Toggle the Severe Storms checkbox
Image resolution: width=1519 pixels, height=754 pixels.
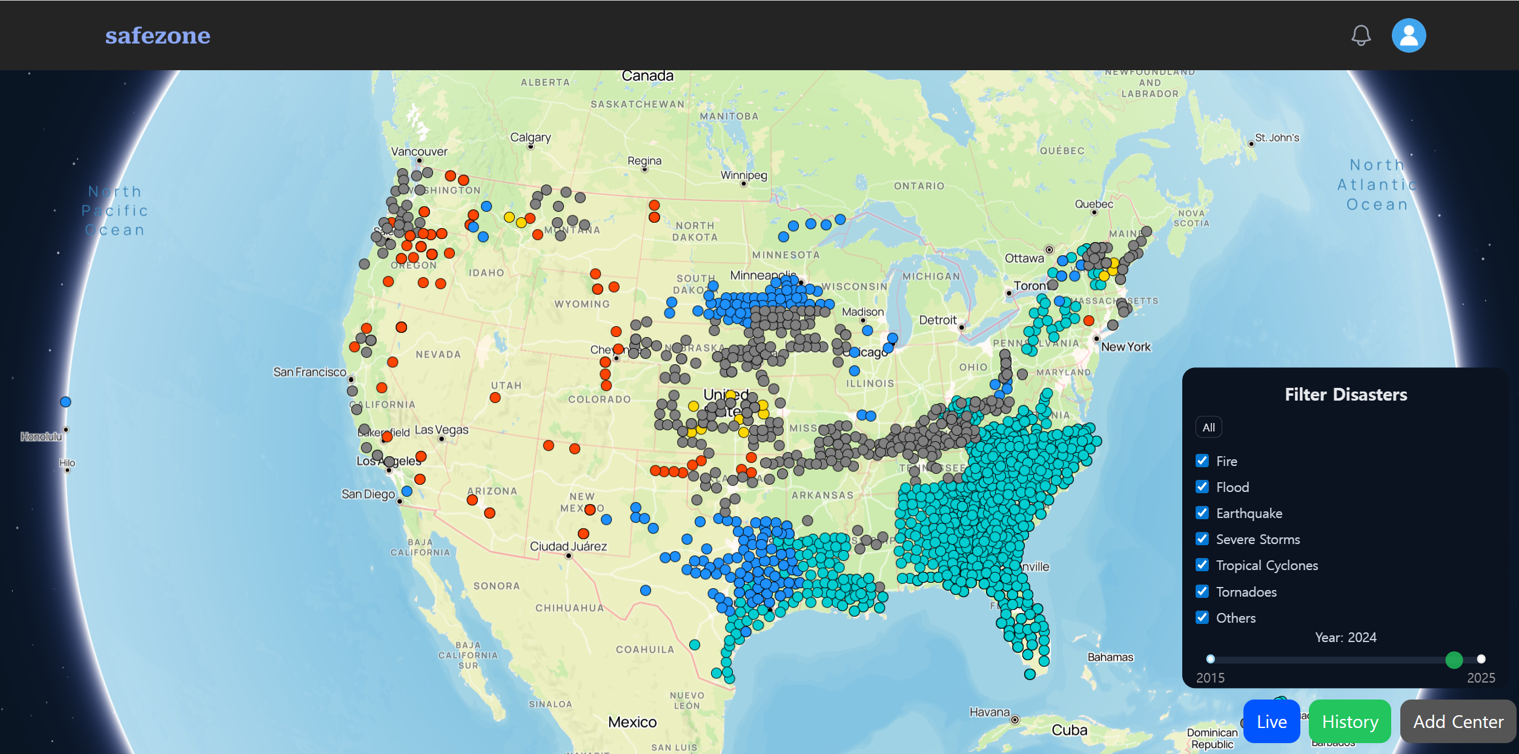click(1202, 539)
